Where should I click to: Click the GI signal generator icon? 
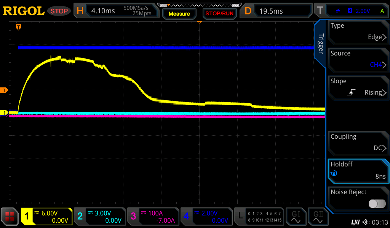[296, 217]
